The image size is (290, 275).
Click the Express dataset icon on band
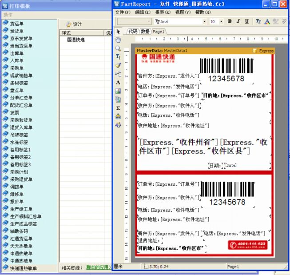click(255, 51)
